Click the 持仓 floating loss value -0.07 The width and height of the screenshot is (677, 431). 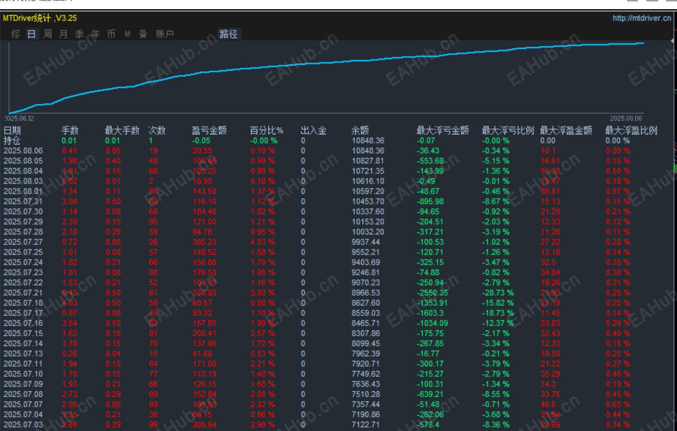pos(426,141)
